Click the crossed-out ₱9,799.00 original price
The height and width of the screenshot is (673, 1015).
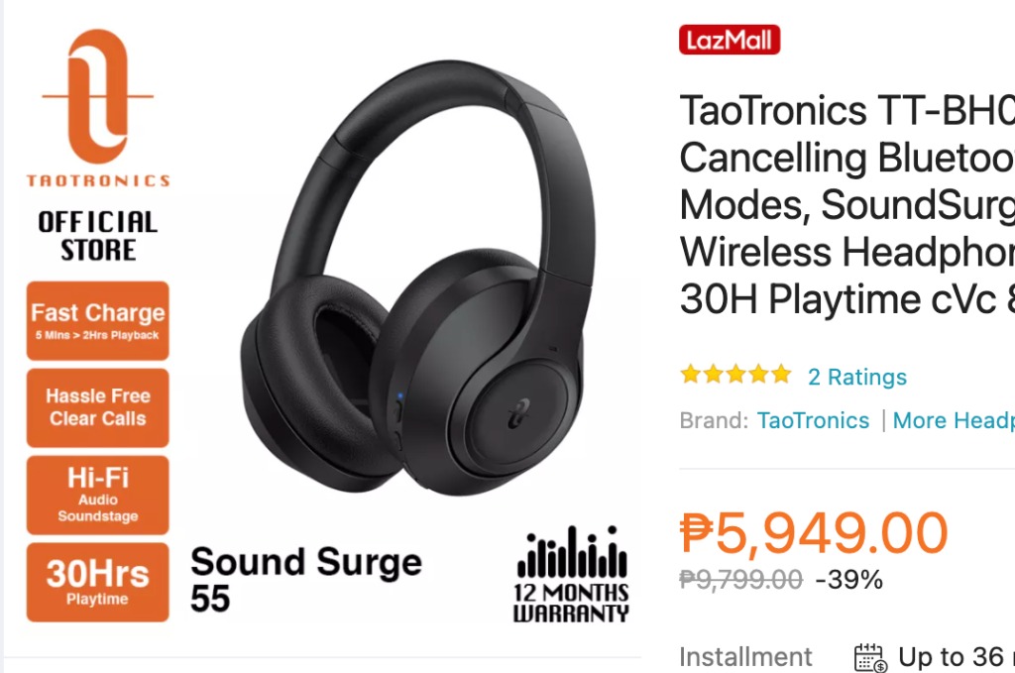[x=740, y=579]
